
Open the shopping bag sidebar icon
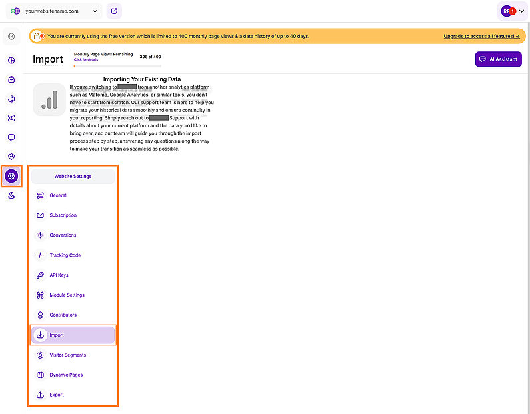tap(11, 80)
